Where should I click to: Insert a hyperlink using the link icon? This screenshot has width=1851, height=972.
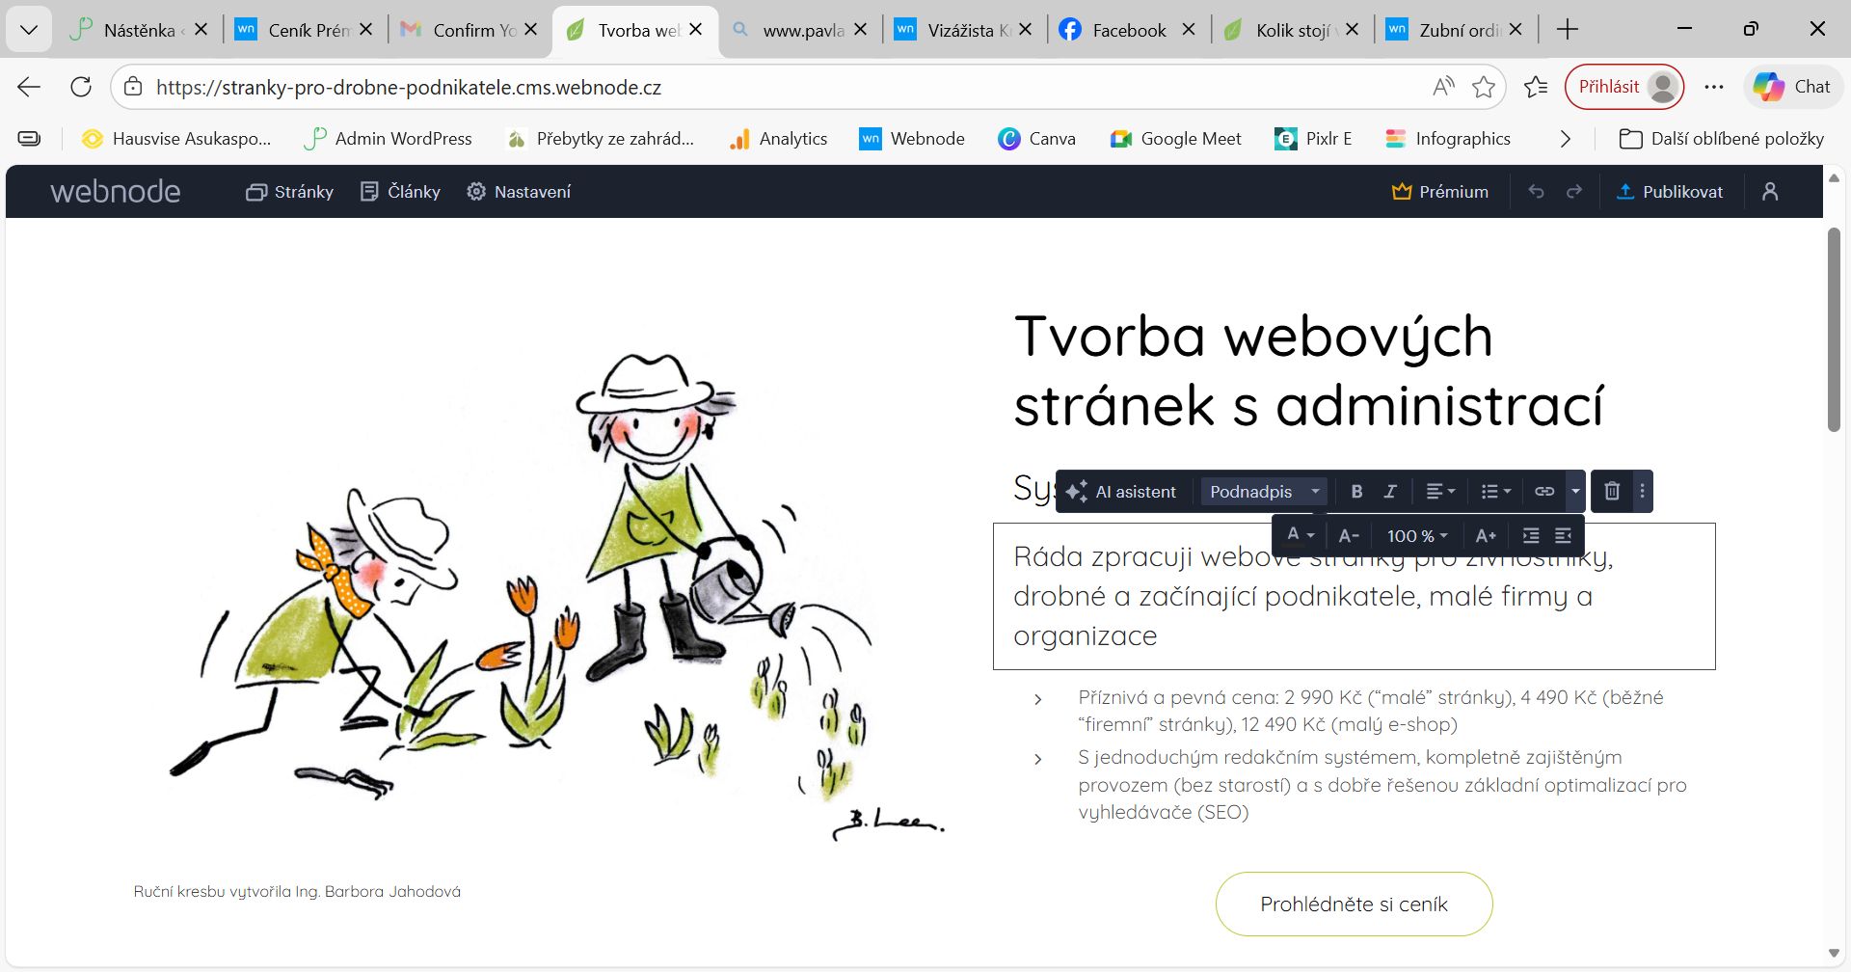click(1543, 491)
